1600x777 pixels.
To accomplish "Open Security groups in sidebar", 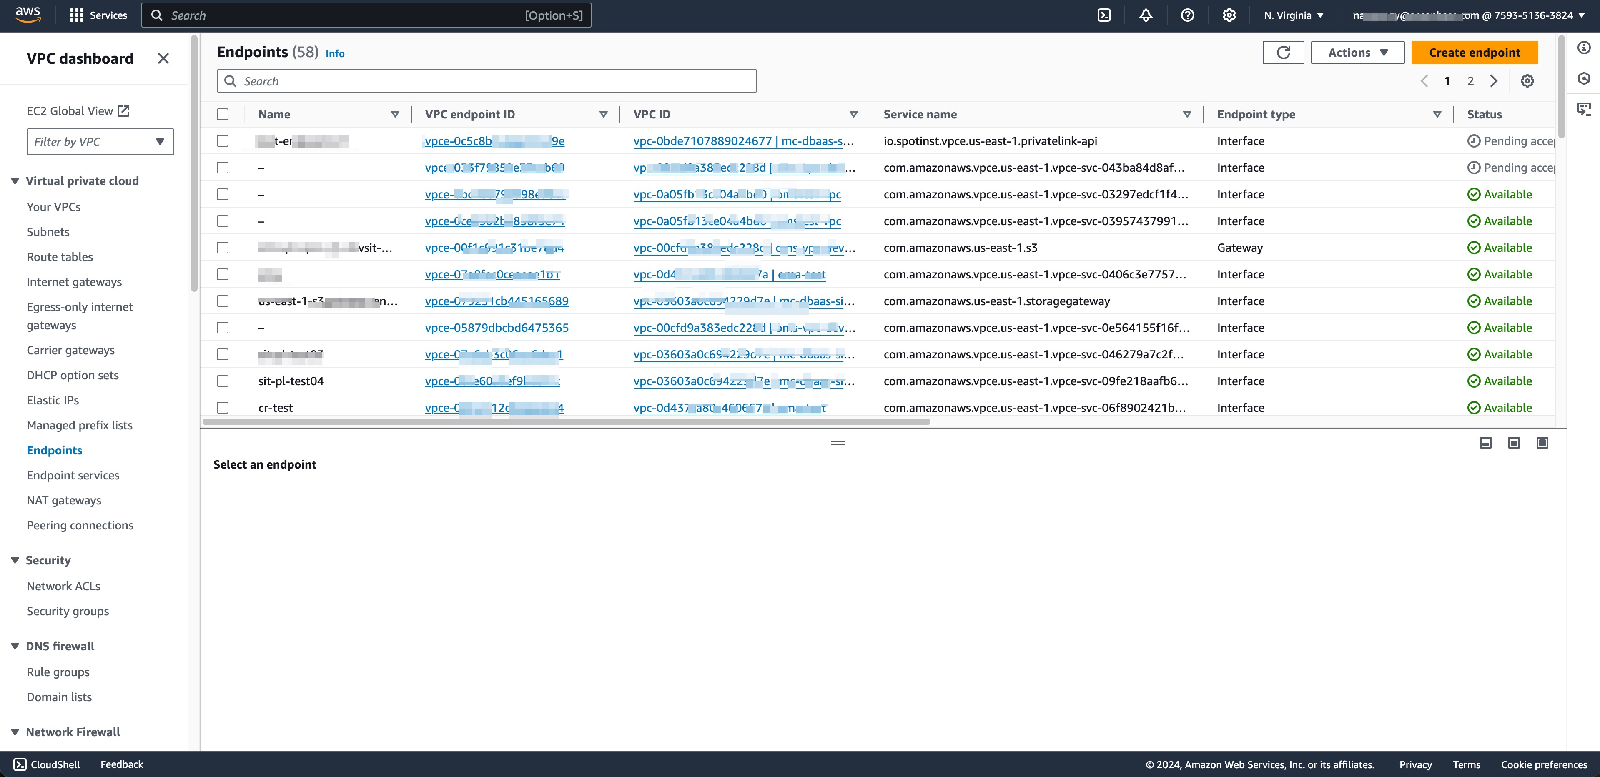I will point(68,611).
